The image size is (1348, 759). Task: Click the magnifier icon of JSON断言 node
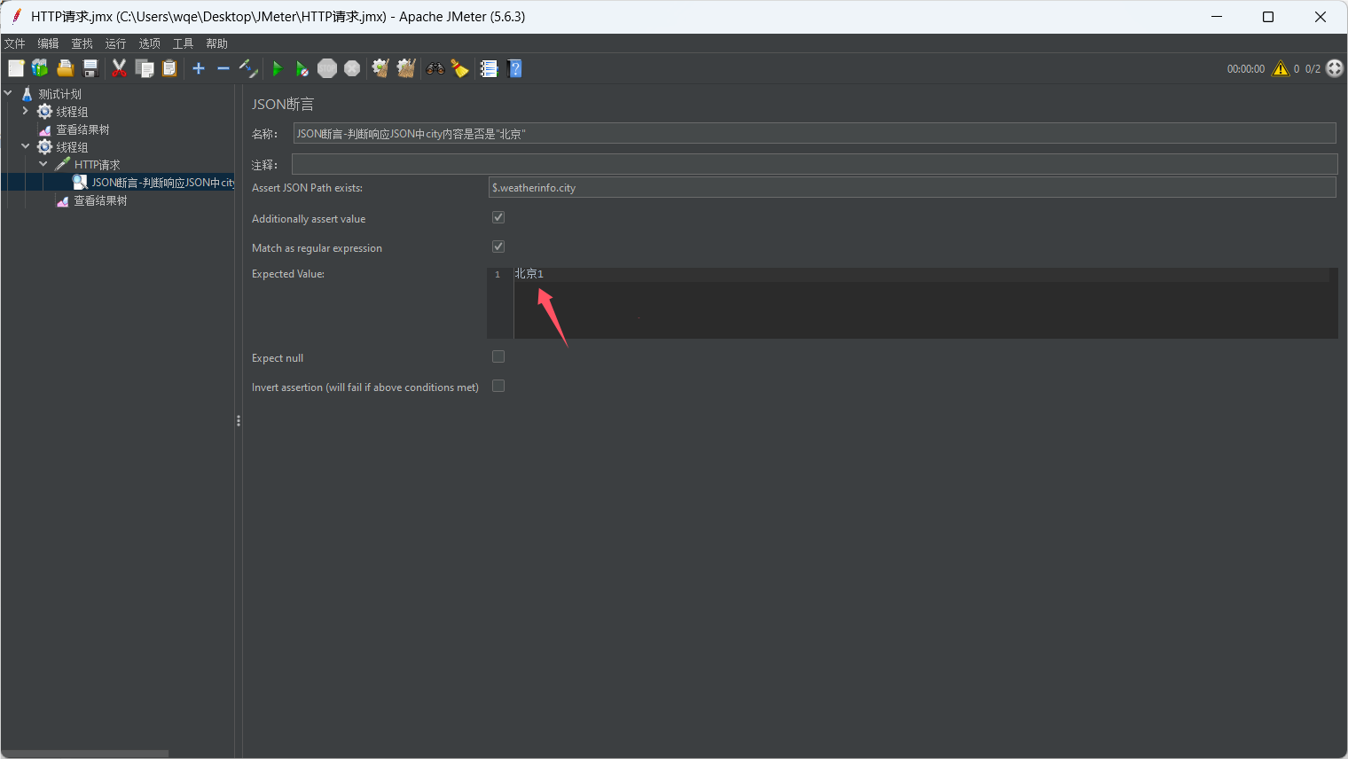tap(80, 182)
